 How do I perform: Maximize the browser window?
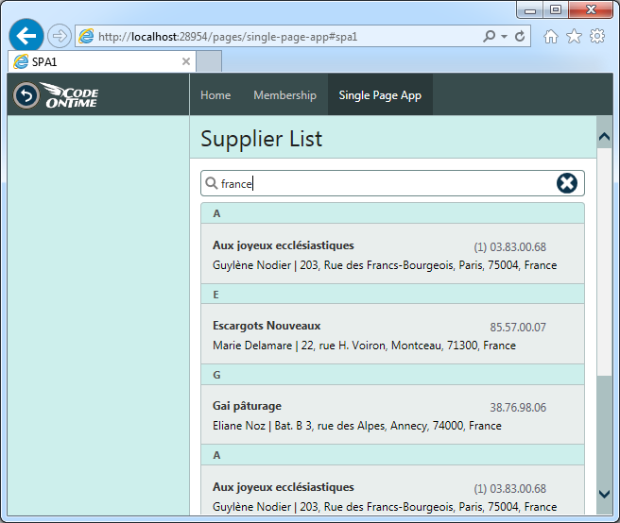(x=556, y=9)
